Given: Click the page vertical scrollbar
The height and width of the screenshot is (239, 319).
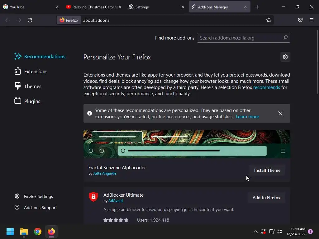Looking at the screenshot, I should pyautogui.click(x=317, y=62).
